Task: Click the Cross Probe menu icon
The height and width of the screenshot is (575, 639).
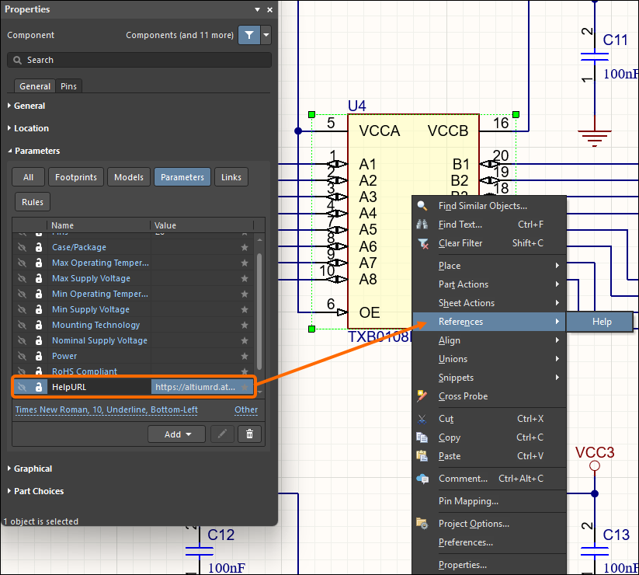Action: click(x=422, y=396)
